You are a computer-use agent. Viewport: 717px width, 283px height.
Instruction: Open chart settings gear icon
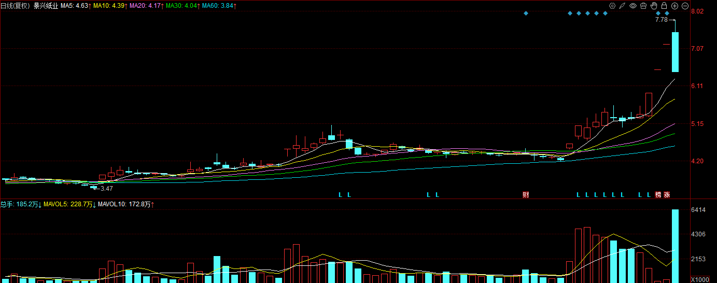pyautogui.click(x=612, y=6)
